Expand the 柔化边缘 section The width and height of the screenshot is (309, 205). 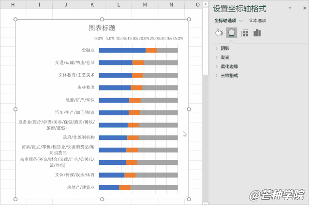[229, 67]
